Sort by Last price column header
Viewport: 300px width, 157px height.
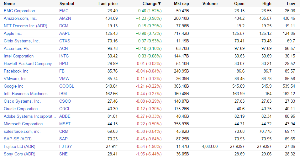coord(108,4)
